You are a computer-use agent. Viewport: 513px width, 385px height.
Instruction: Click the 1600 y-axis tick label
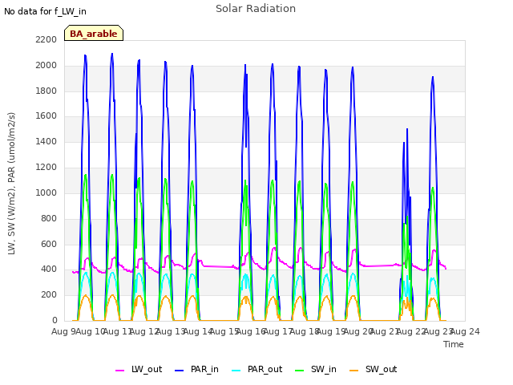46,115
